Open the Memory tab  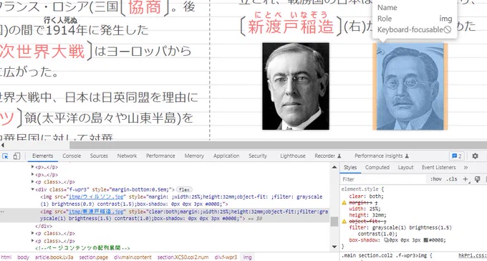(194, 156)
